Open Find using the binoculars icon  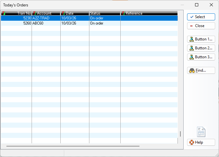coord(192,71)
